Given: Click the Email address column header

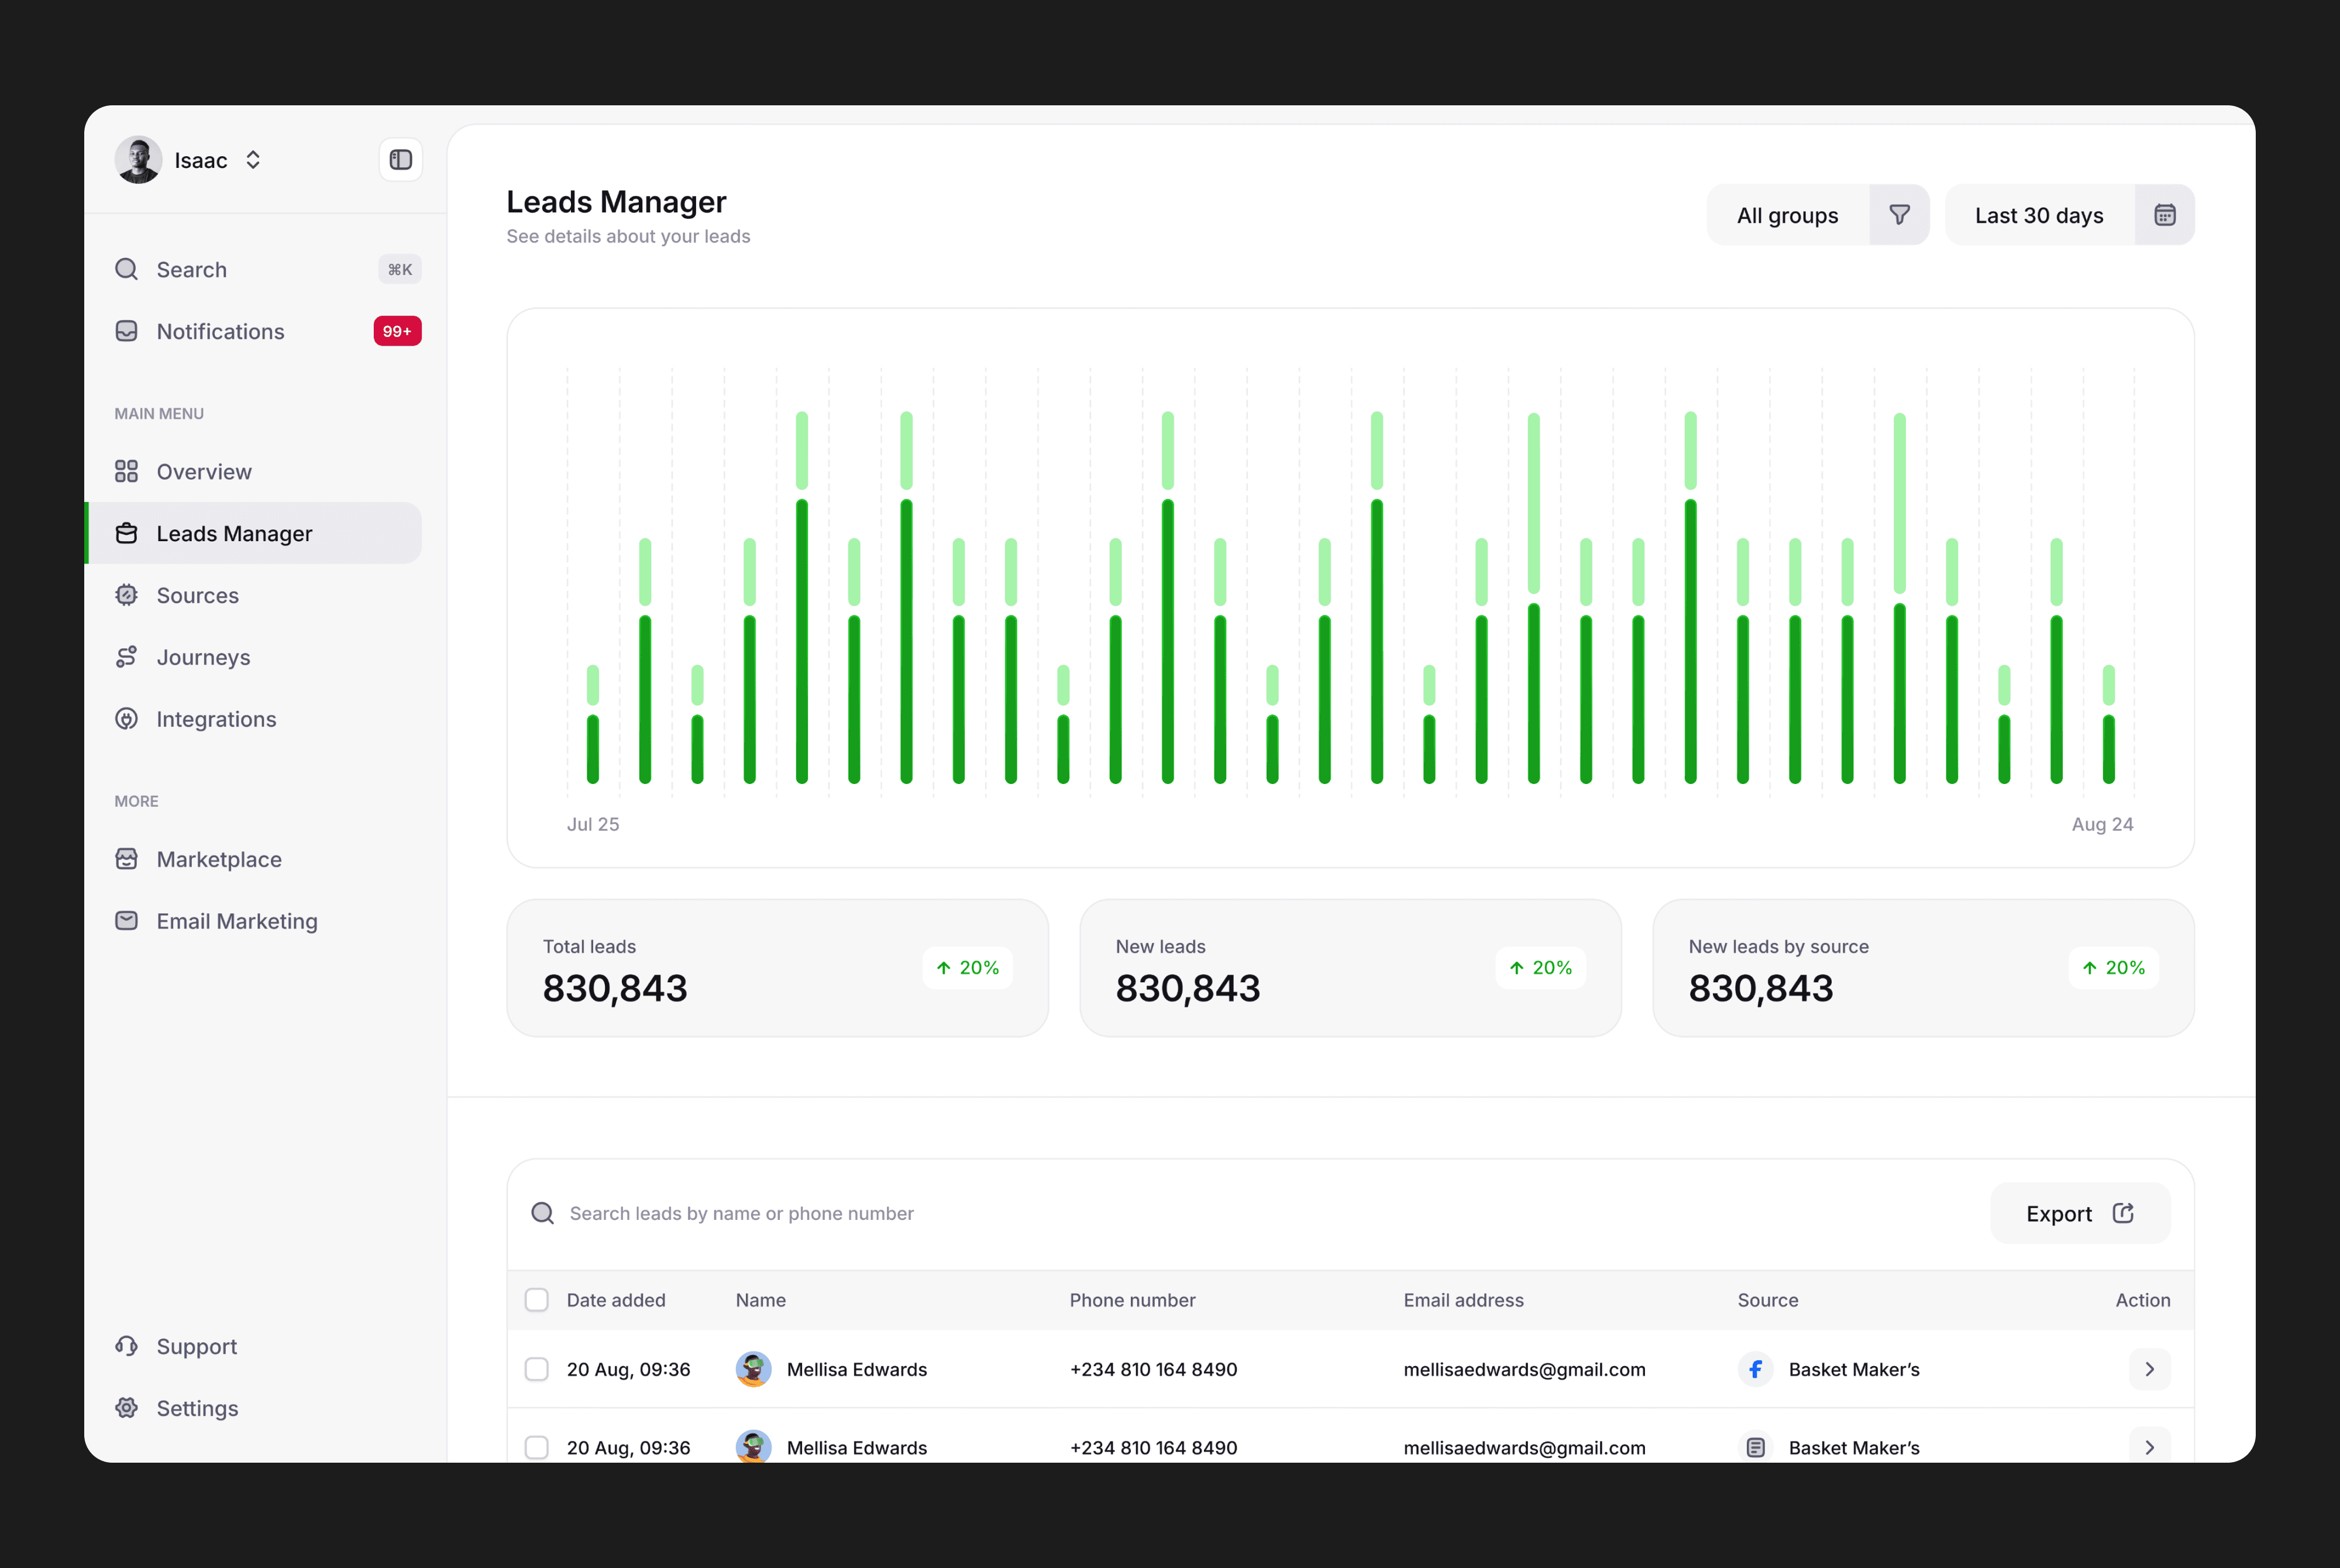Looking at the screenshot, I should [1463, 1300].
